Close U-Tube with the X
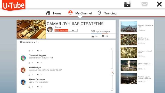The image size is (165, 93). pyautogui.click(x=159, y=4)
